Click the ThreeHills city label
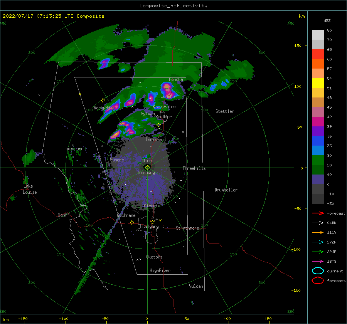347x324 pixels. click(x=194, y=168)
